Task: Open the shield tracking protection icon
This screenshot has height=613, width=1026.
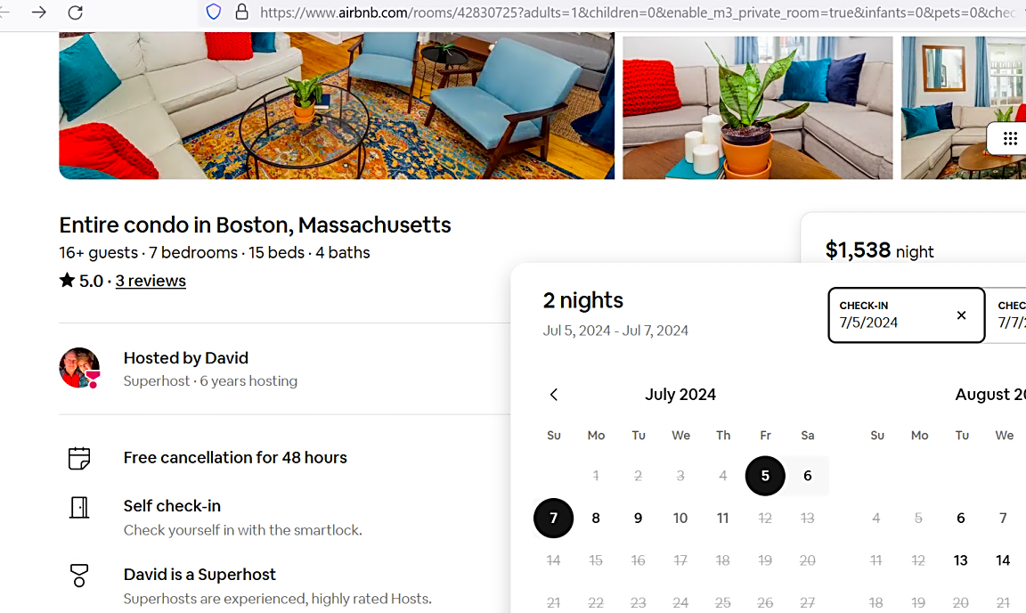Action: (214, 12)
